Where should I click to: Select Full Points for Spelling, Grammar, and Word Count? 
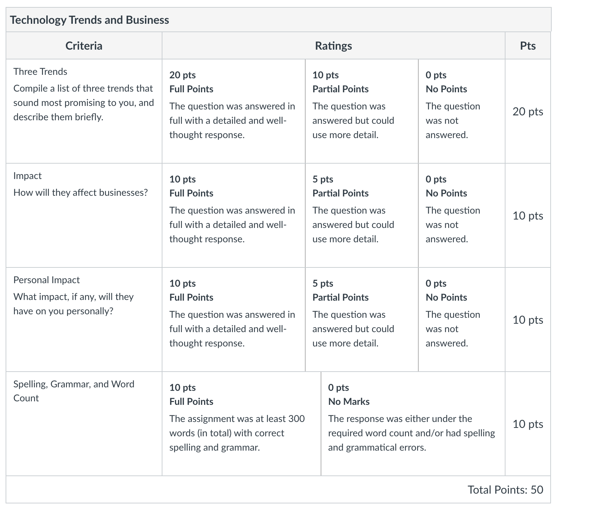tap(242, 424)
